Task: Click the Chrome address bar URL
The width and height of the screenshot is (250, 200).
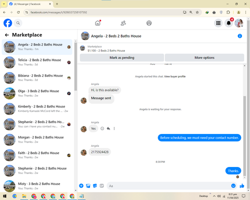Action: pyautogui.click(x=59, y=12)
